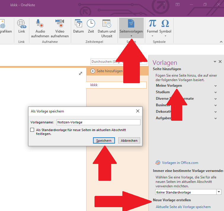
Task: Insert a Symbol via omega icon
Action: click(165, 24)
